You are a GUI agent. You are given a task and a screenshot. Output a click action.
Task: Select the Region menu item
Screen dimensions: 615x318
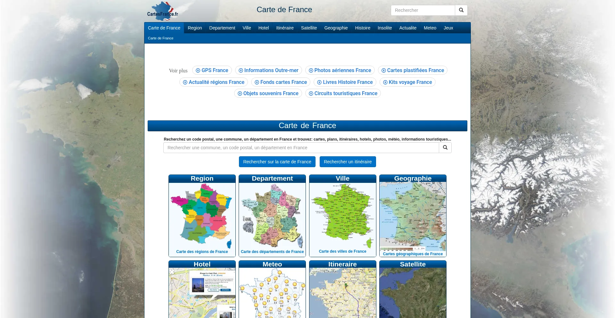194,28
